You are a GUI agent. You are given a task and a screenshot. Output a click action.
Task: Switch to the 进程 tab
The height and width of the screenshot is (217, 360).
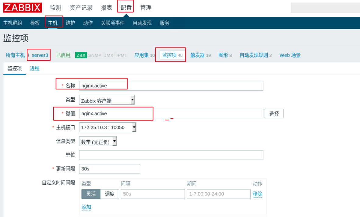(34, 68)
